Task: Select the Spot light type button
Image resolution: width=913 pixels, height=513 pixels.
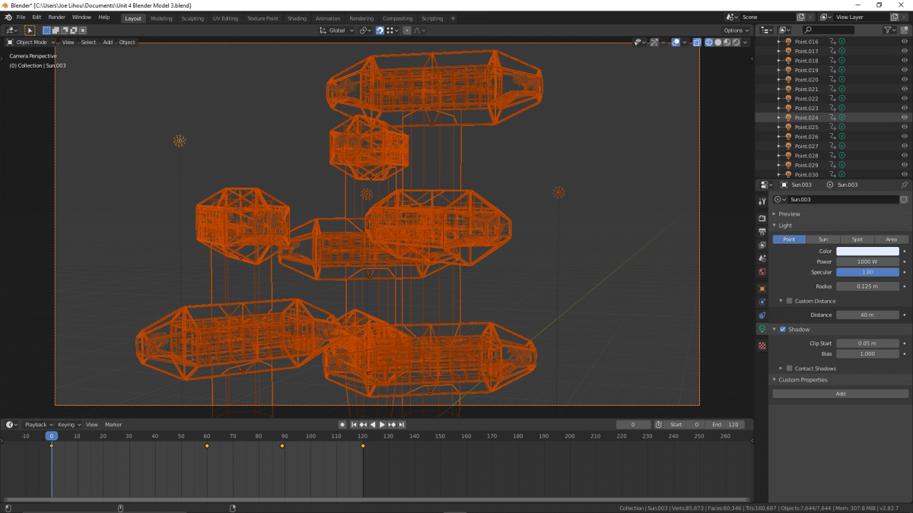Action: [857, 239]
